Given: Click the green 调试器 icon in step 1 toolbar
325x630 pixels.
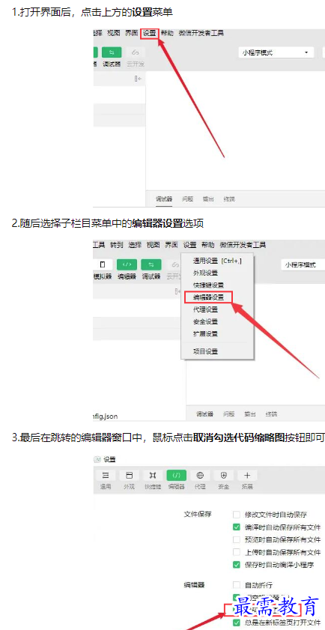Looking at the screenshot, I should (112, 52).
